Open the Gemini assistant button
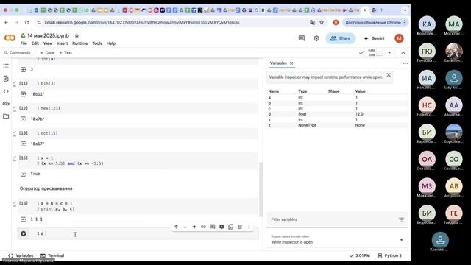 click(374, 38)
